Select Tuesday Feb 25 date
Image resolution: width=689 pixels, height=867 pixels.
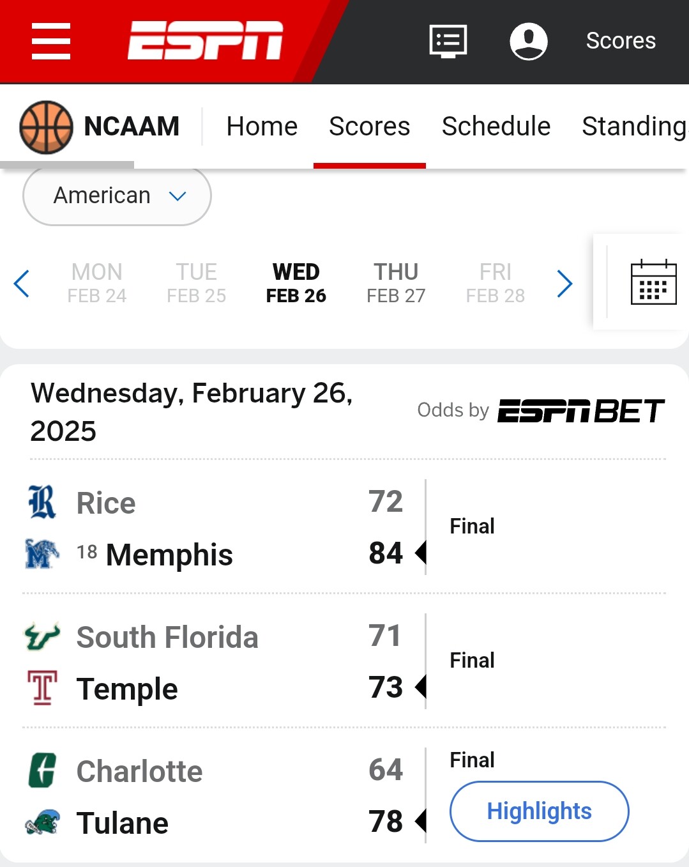click(x=197, y=283)
